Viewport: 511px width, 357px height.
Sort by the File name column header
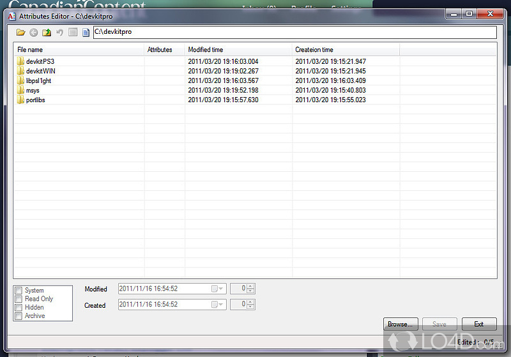[79, 50]
